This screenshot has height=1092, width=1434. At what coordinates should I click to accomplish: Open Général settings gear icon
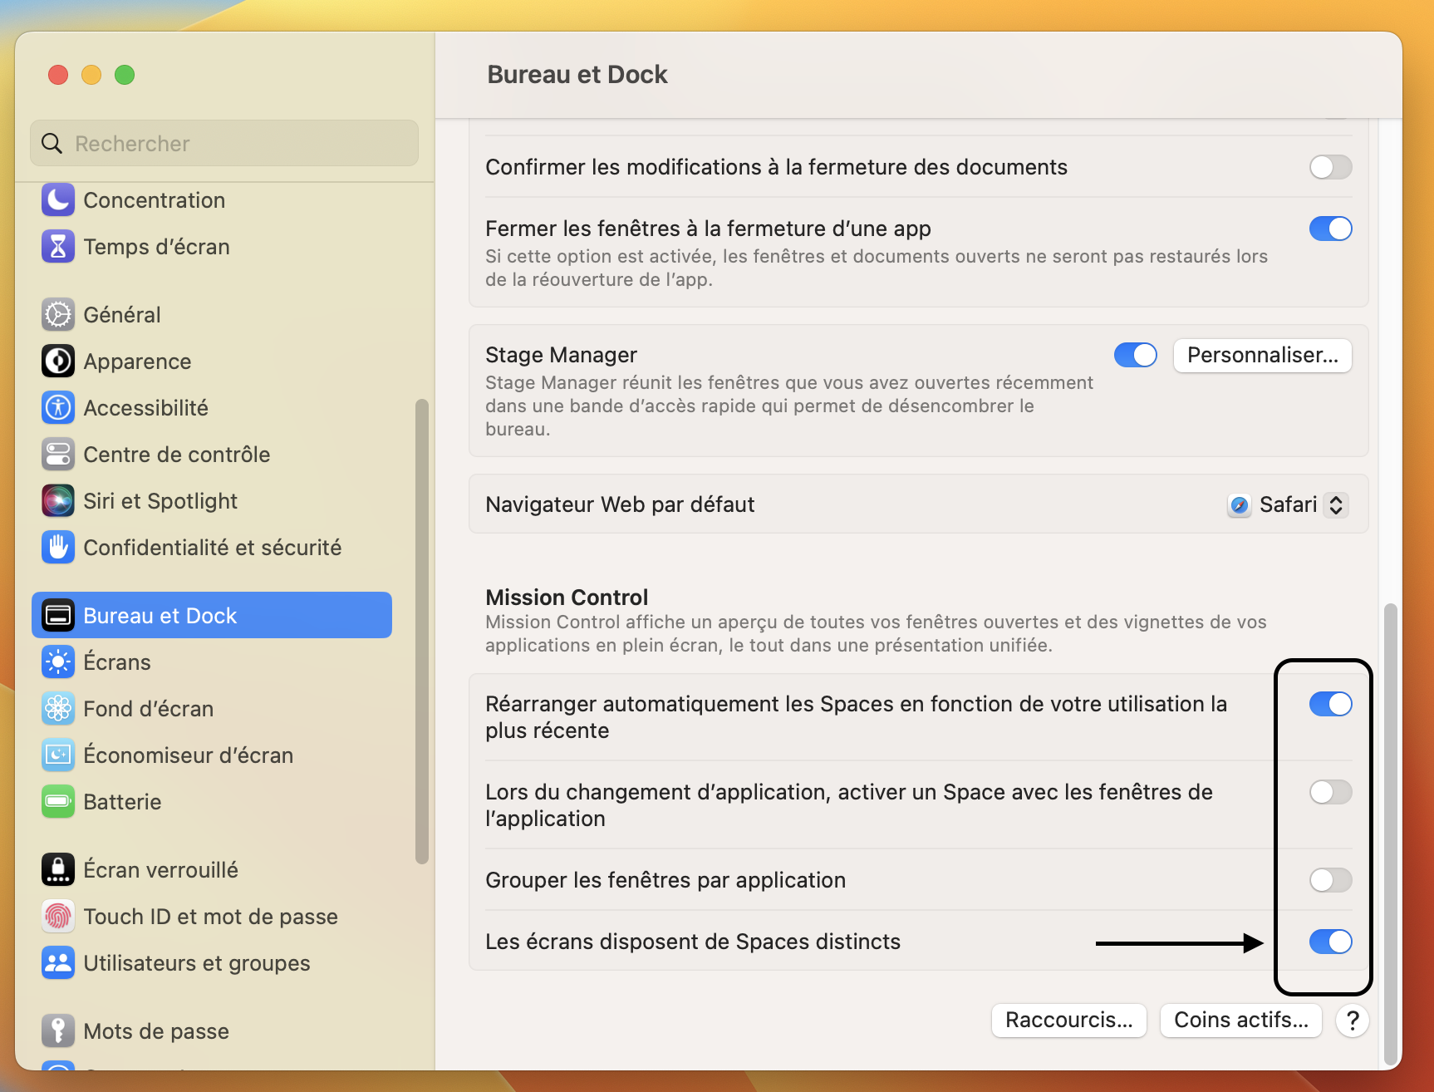pyautogui.click(x=58, y=315)
